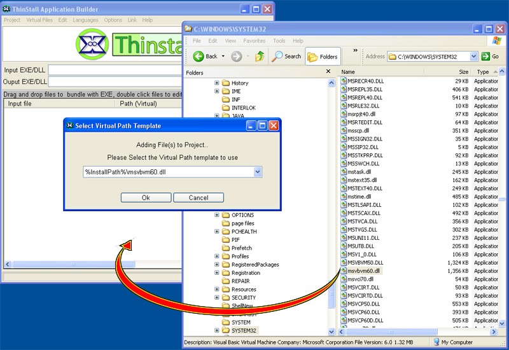The image size is (509, 350).
Task: Select MSSIGN32.DLL file icon
Action: tap(344, 139)
